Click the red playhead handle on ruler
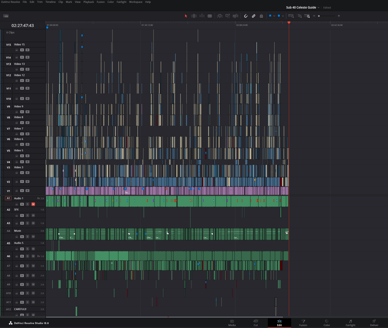Image resolution: width=388 pixels, height=328 pixels. [x=289, y=23]
